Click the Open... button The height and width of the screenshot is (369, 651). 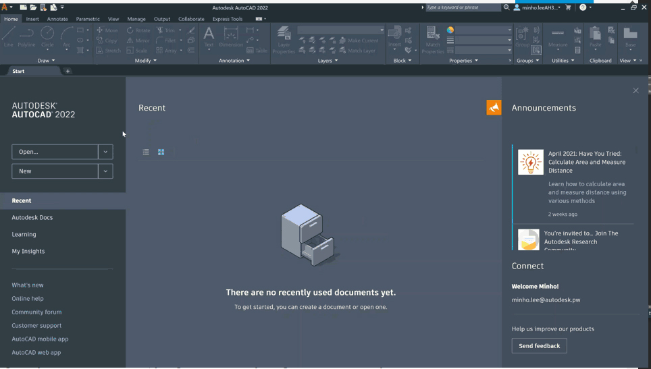coord(55,152)
